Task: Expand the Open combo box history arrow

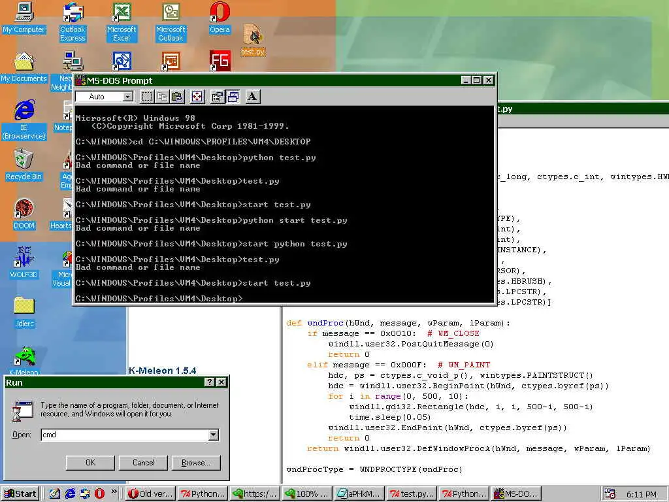Action: 214,435
